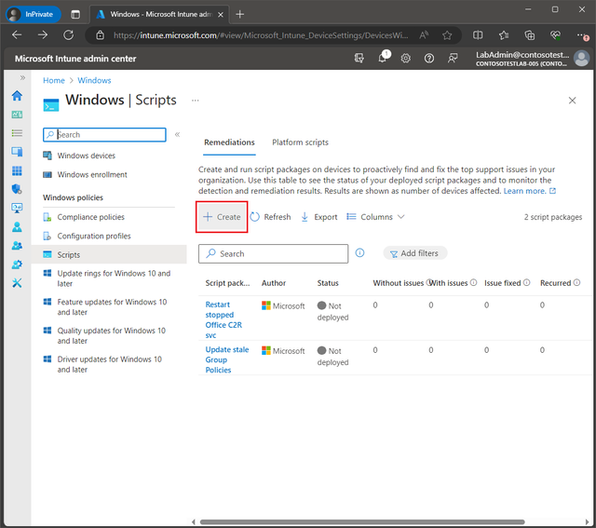The height and width of the screenshot is (528, 596).
Task: Open the Copilot/portal icon in header
Action: pos(359,58)
